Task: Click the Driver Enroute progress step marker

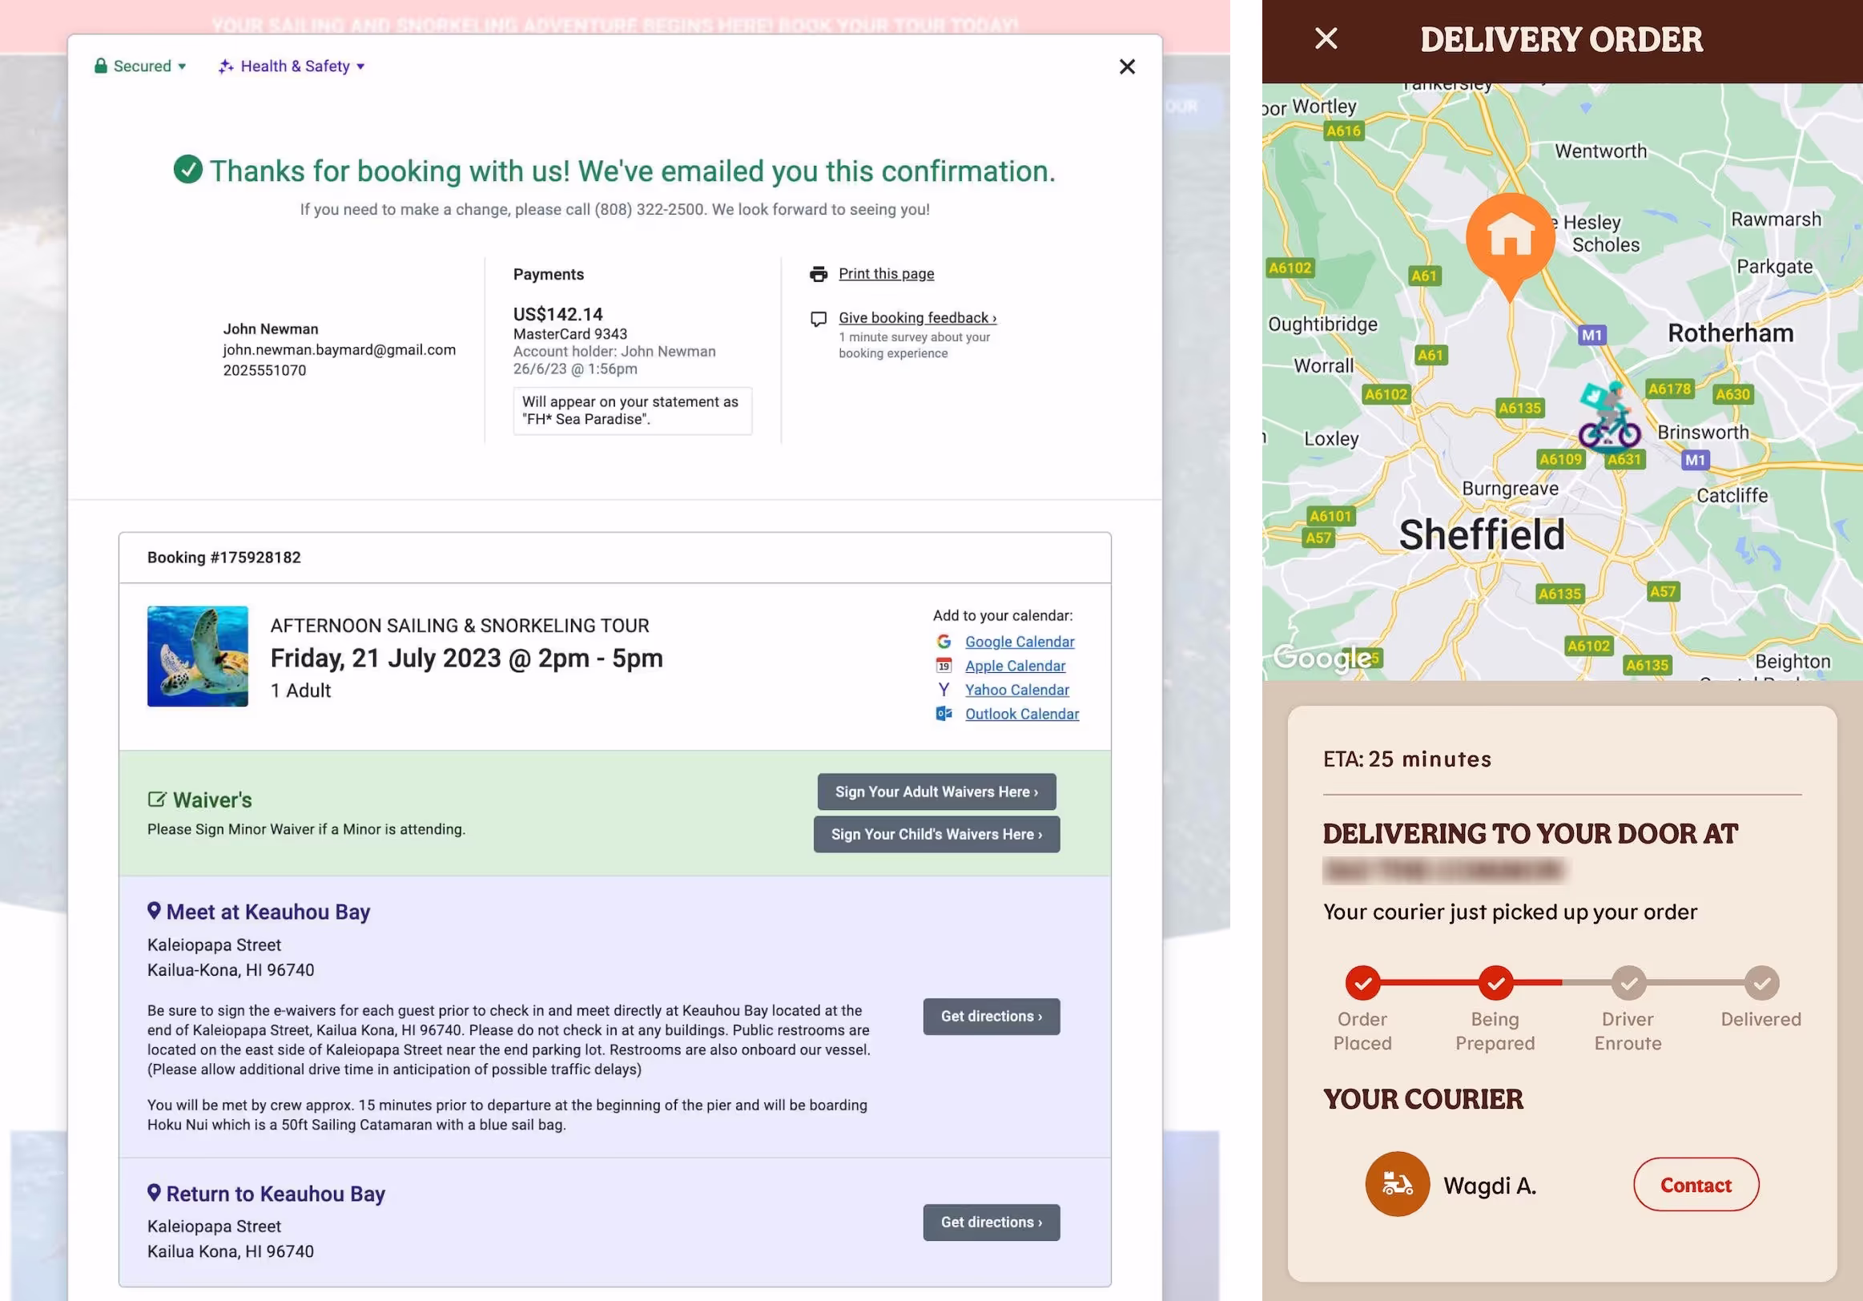Action: 1628,983
